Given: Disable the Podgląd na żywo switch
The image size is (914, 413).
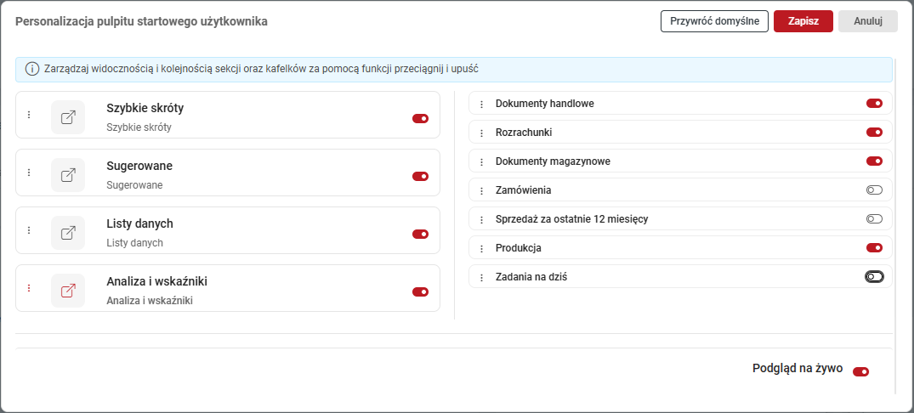Looking at the screenshot, I should click(x=860, y=371).
